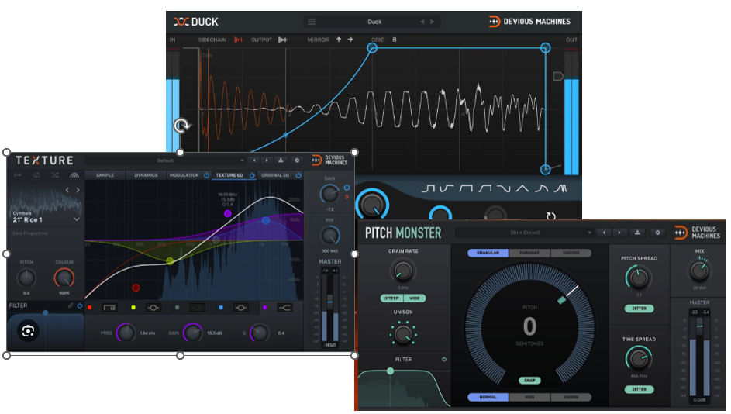The height and width of the screenshot is (414, 731).
Task: Switch to the DYNAMICS tab in Texture
Action: click(x=146, y=175)
